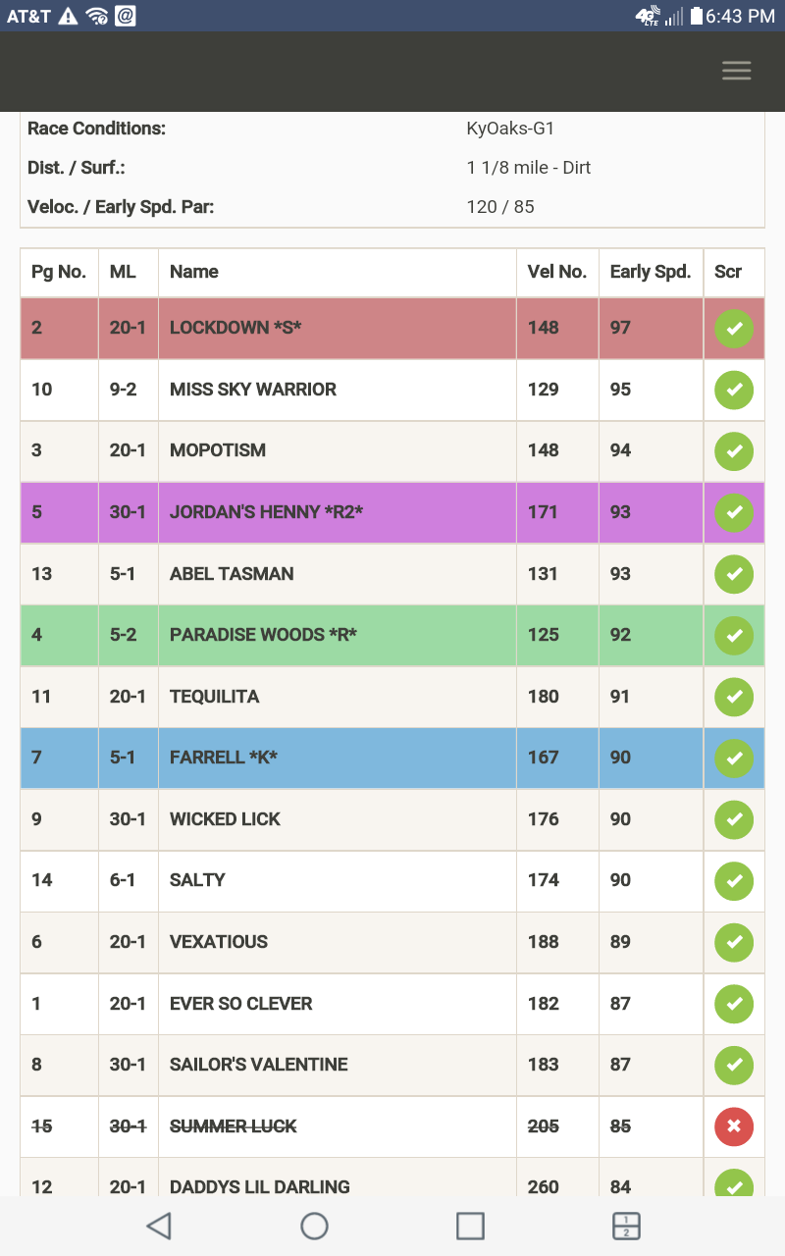This screenshot has width=785, height=1256.
Task: Select the Name column header
Action: click(194, 272)
